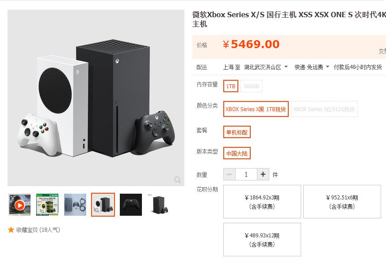
Task: Click the minus icon to decrease quantity
Action: pyautogui.click(x=229, y=174)
